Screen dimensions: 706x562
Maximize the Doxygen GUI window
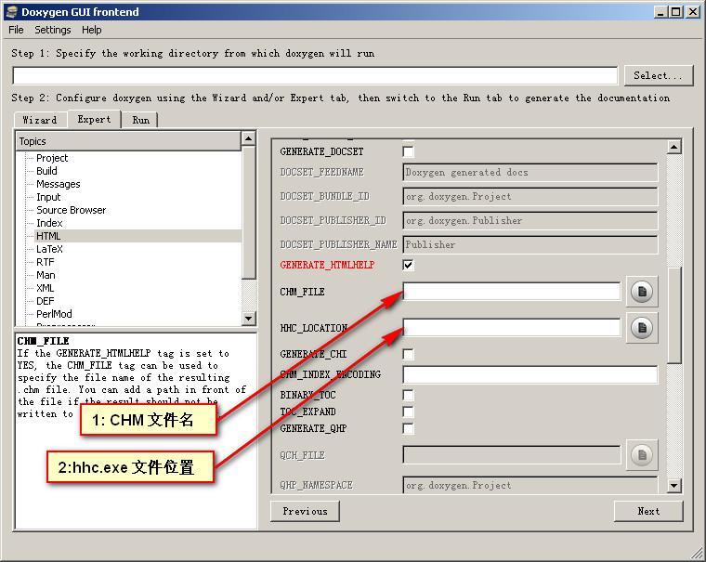(676, 12)
